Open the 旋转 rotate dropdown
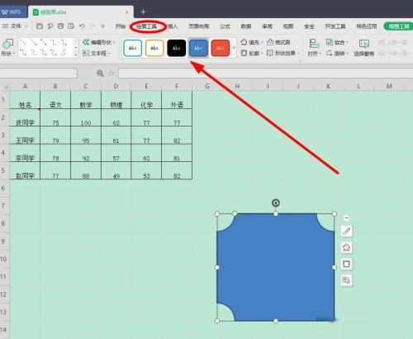This screenshot has width=413, height=339. tap(338, 53)
